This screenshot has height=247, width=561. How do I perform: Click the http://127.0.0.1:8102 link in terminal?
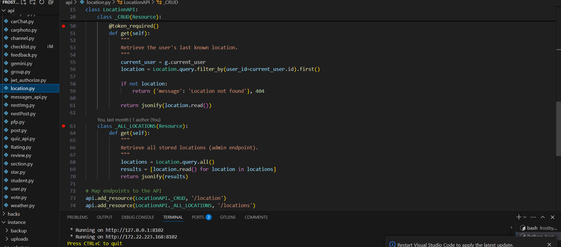click(x=135, y=230)
